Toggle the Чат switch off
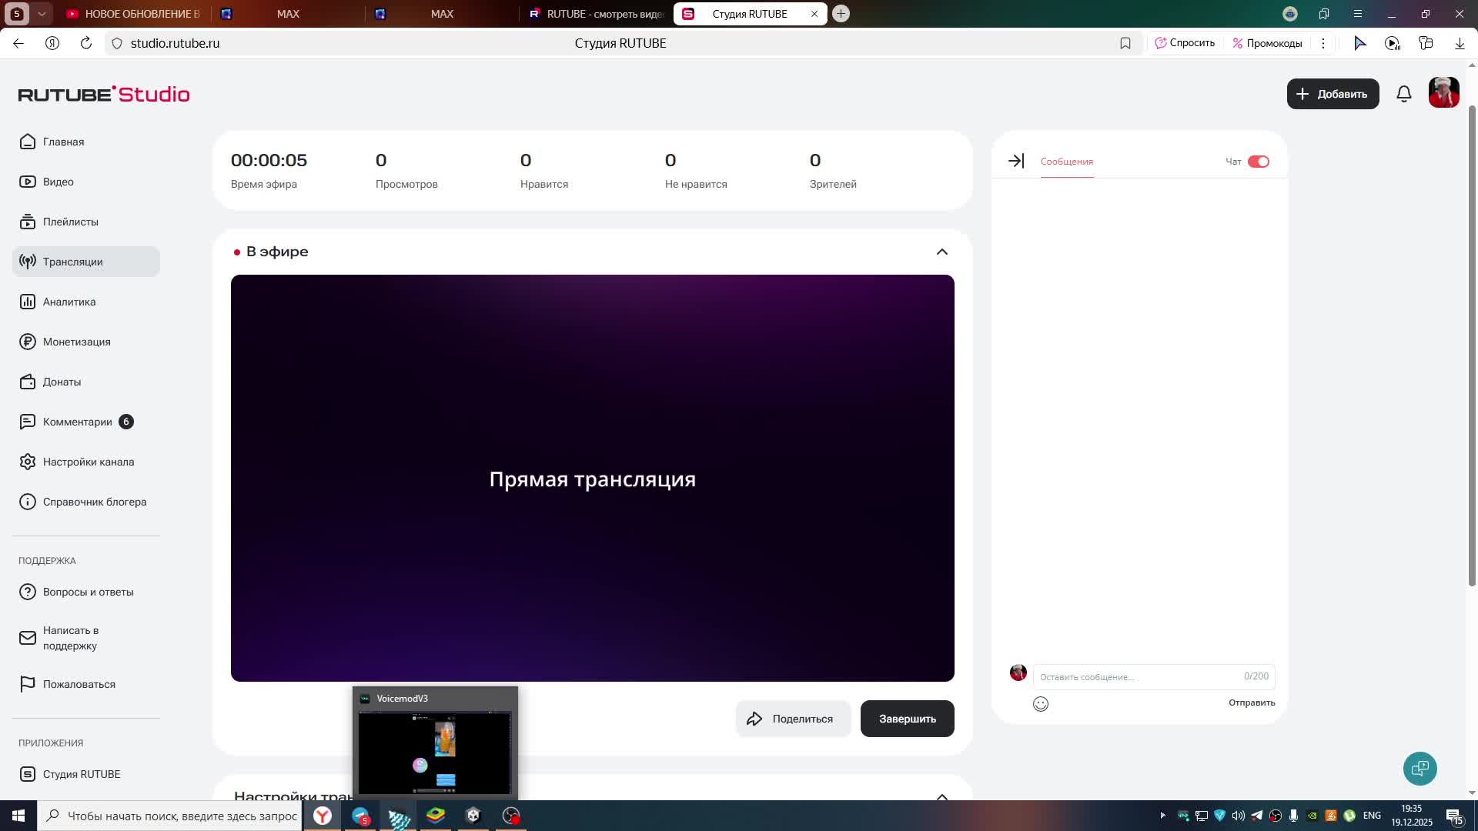 tap(1258, 162)
